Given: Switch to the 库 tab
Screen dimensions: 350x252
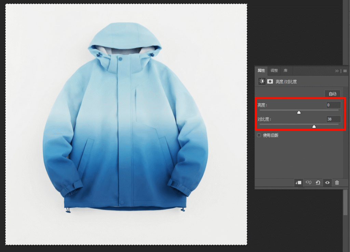Looking at the screenshot, I should click(x=285, y=71).
